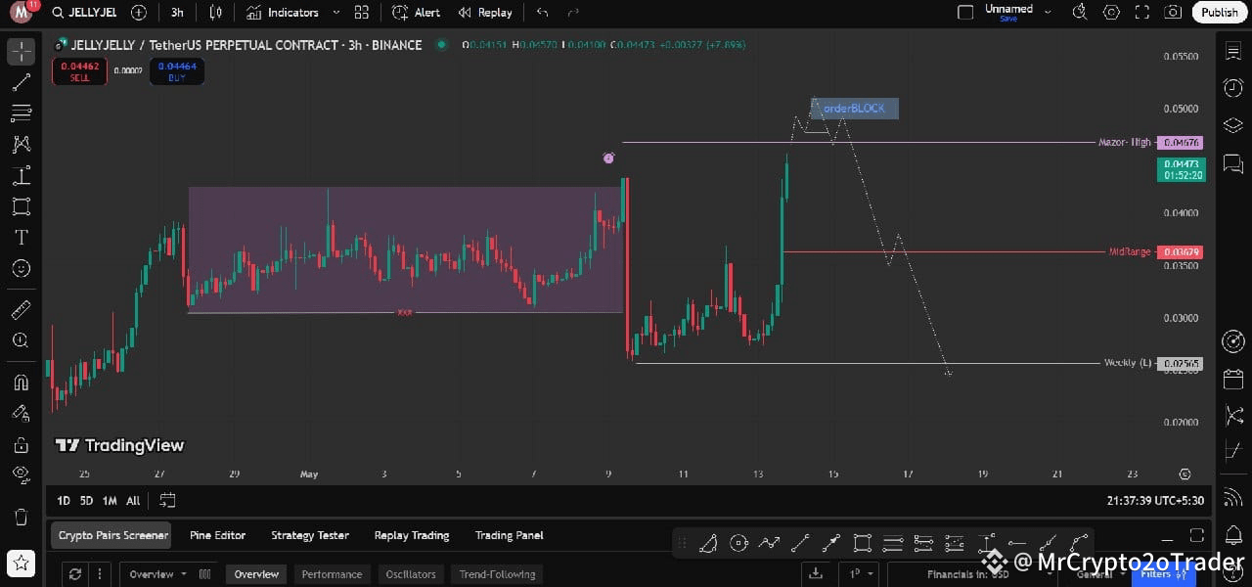Remove drawings with the trash icon

22,517
